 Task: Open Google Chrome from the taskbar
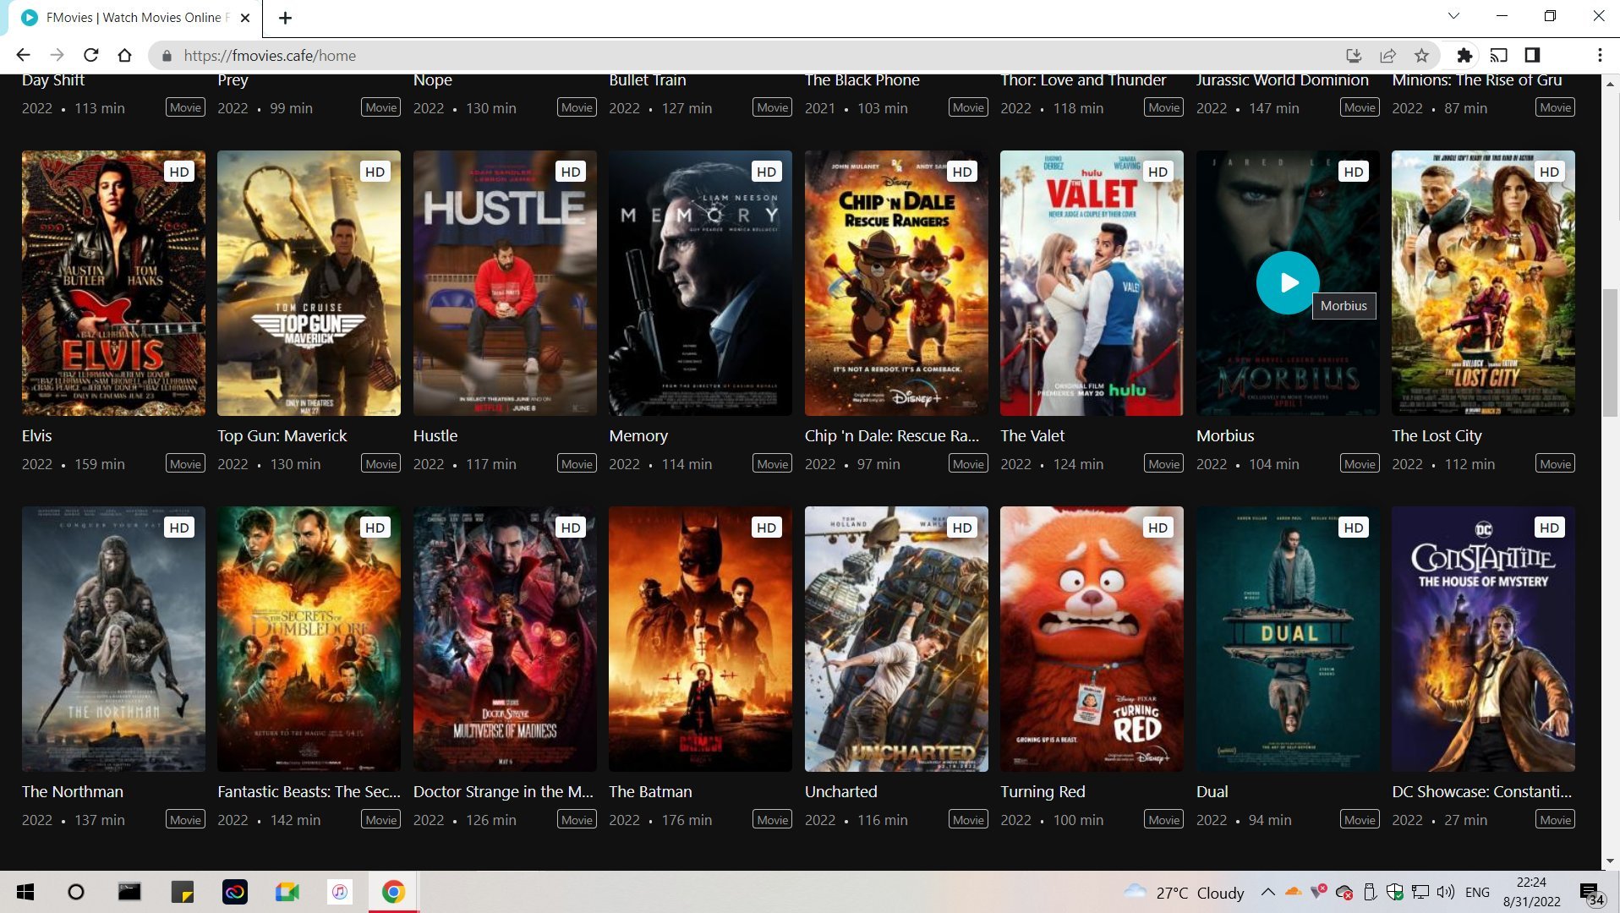pos(393,892)
